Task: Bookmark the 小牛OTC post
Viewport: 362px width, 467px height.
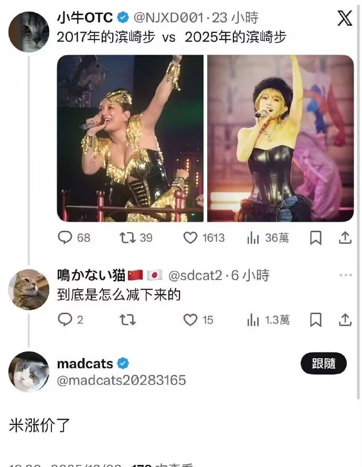Action: pos(316,237)
